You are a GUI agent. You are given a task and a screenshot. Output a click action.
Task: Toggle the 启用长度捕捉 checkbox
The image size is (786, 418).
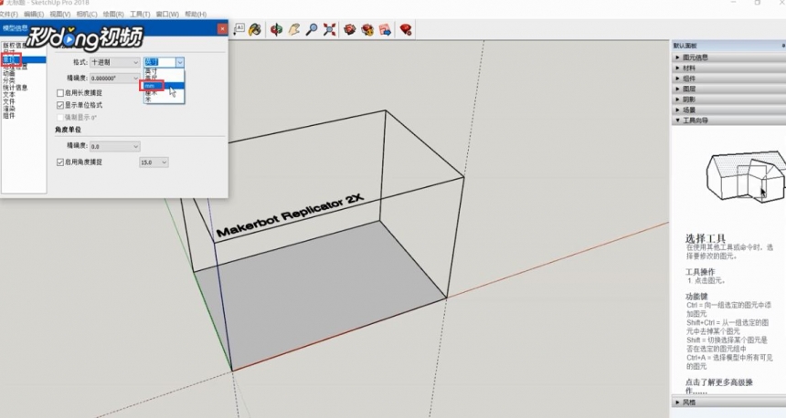point(60,93)
